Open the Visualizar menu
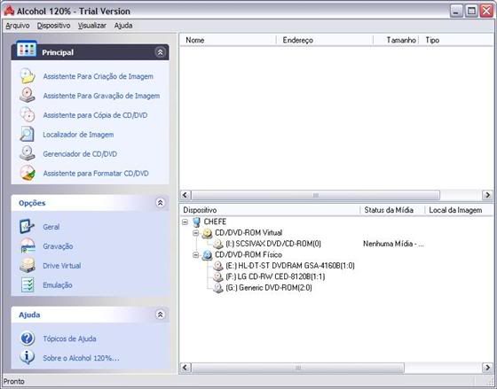Image resolution: width=497 pixels, height=389 pixels. coord(92,26)
